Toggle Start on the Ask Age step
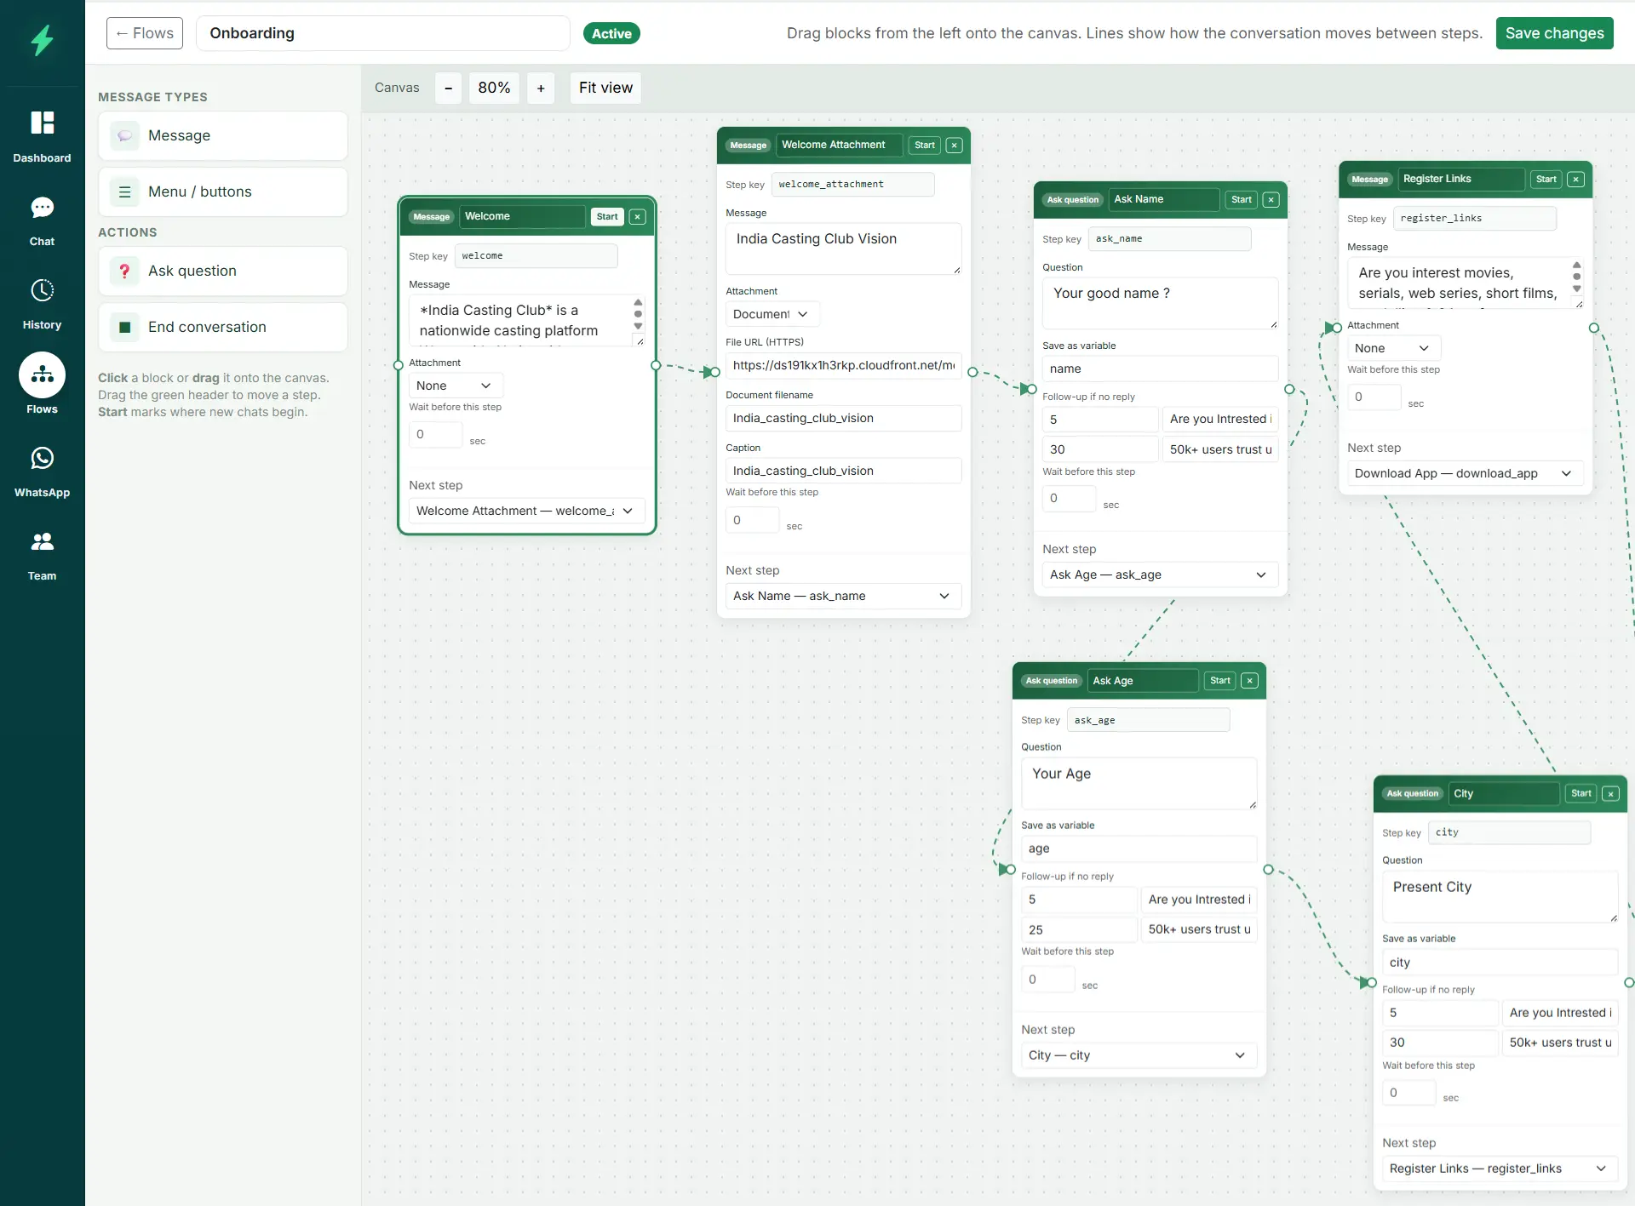1635x1206 pixels. tap(1220, 681)
